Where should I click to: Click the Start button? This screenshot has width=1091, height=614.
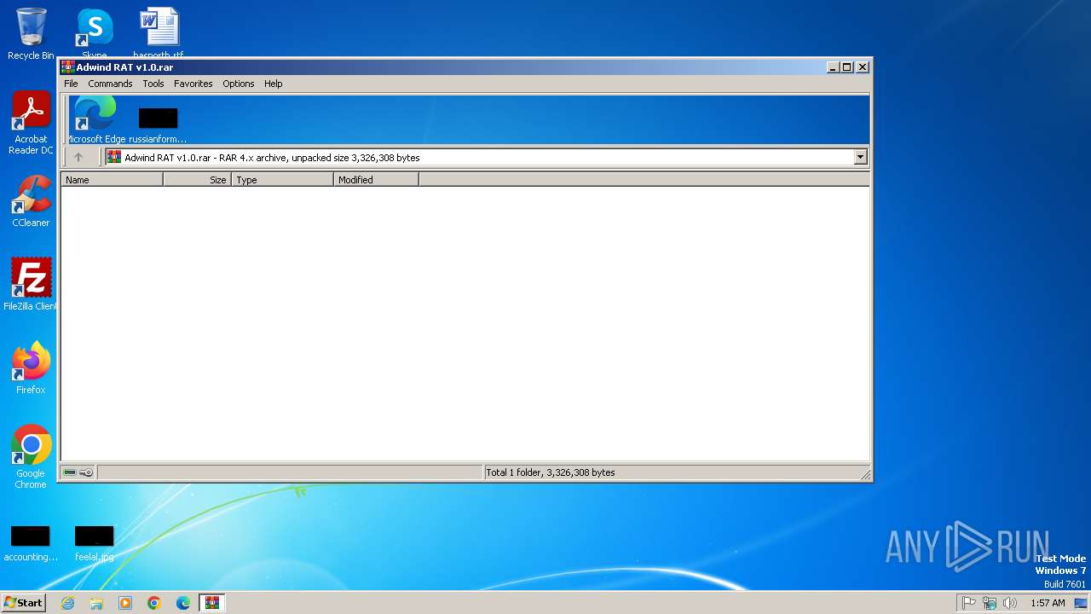pyautogui.click(x=23, y=603)
